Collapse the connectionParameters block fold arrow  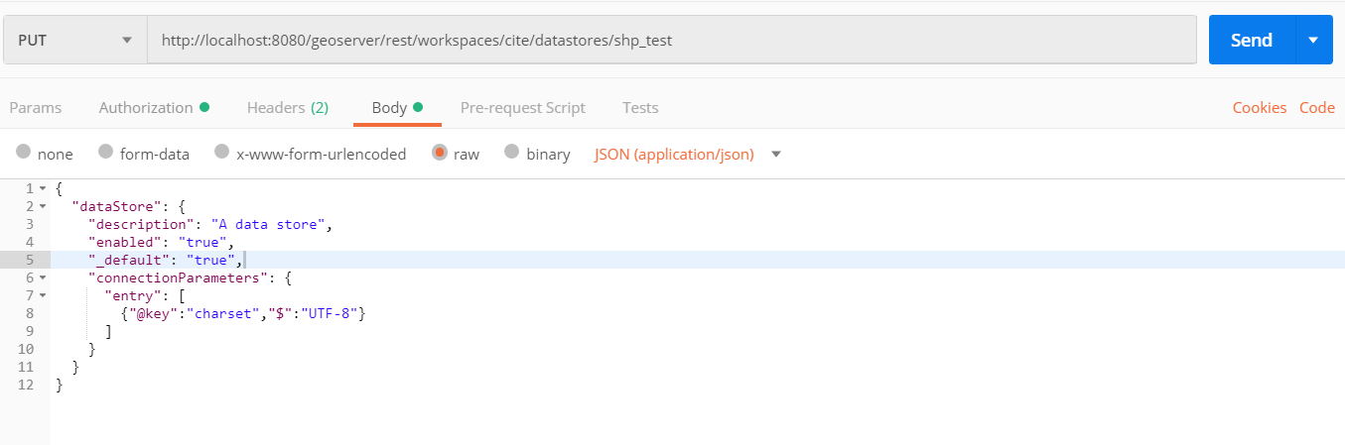pos(42,278)
